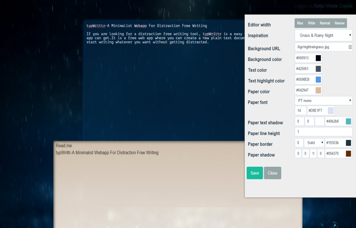Log out using the Logout link
356x228 pixels.
click(x=346, y=6)
